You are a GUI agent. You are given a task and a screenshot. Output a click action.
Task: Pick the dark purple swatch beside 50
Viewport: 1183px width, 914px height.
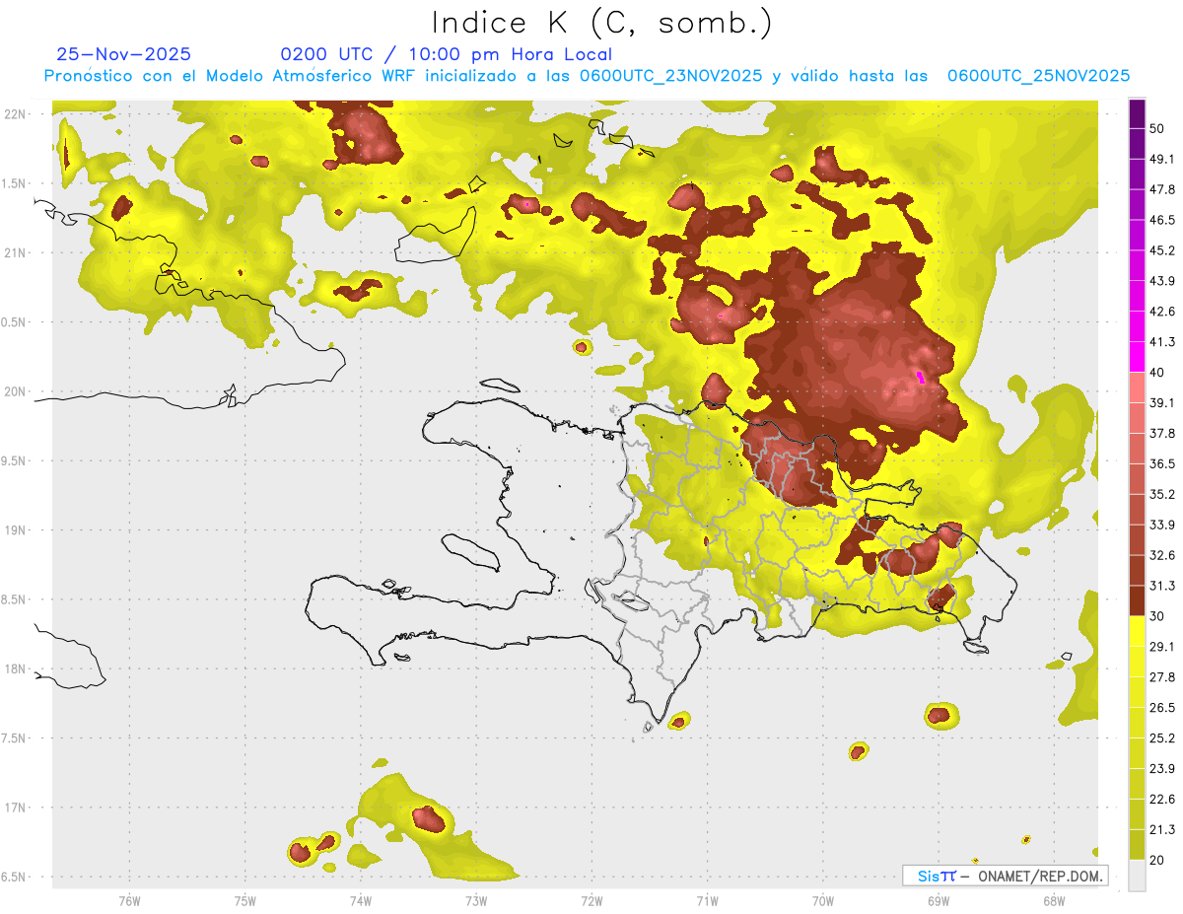click(x=1137, y=113)
